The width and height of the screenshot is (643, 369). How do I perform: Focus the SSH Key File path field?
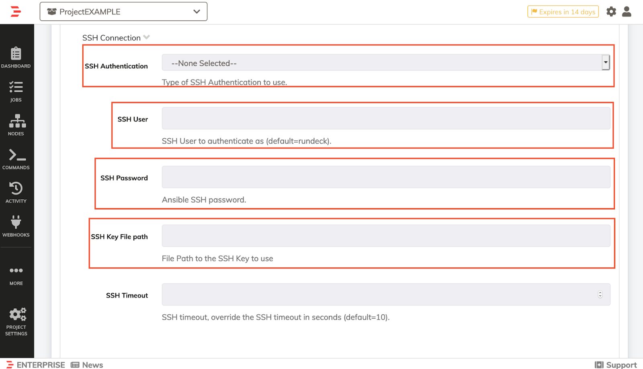click(386, 236)
